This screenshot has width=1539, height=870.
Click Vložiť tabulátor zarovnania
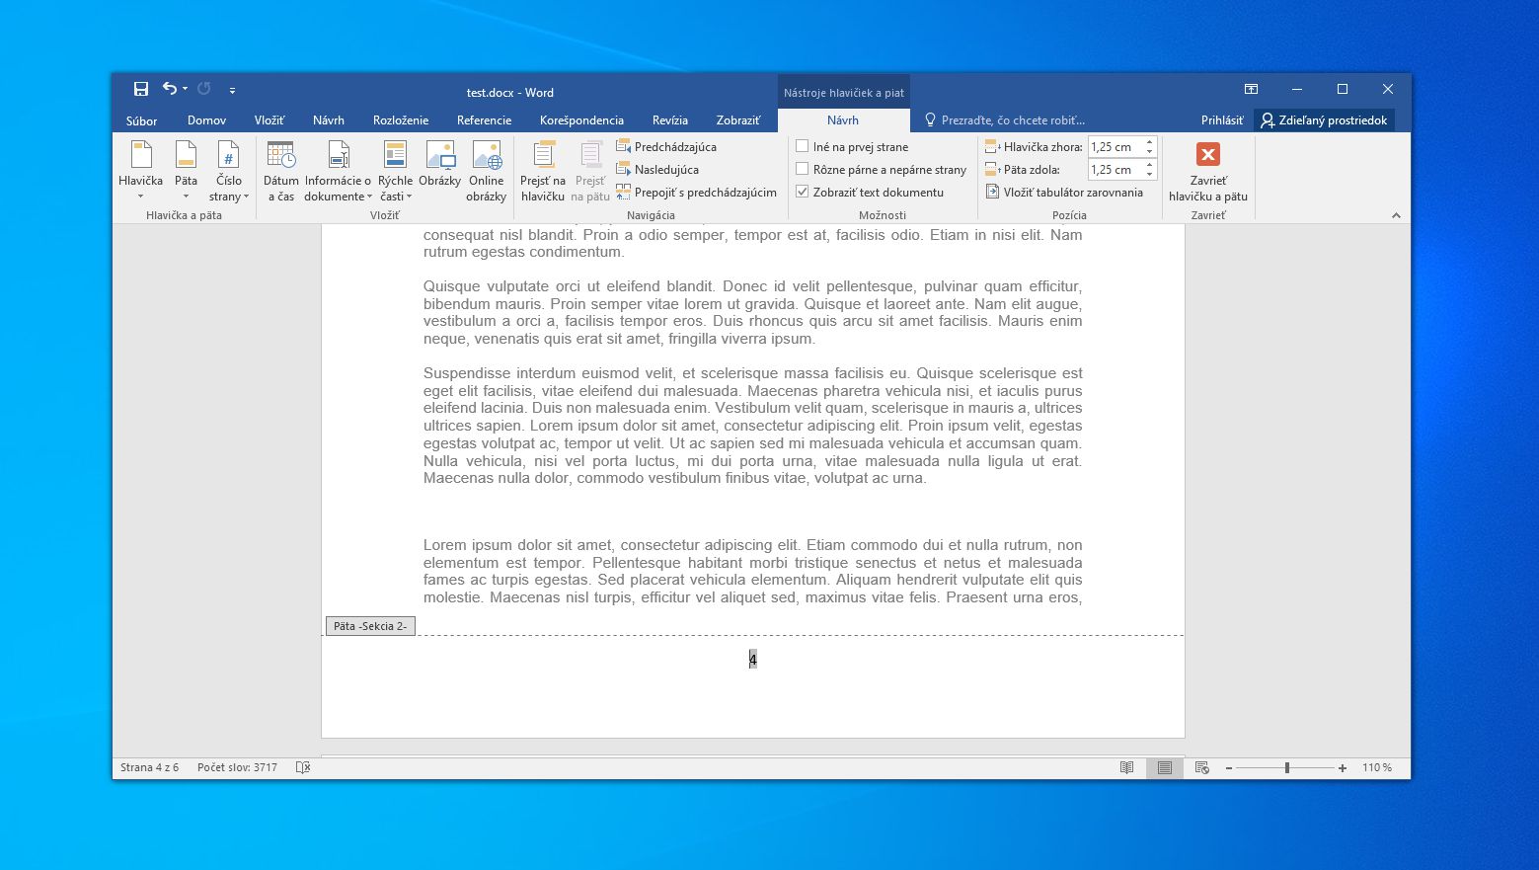coord(1064,192)
